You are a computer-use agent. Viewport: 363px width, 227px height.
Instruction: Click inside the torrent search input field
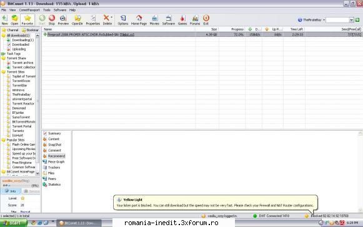(338, 20)
